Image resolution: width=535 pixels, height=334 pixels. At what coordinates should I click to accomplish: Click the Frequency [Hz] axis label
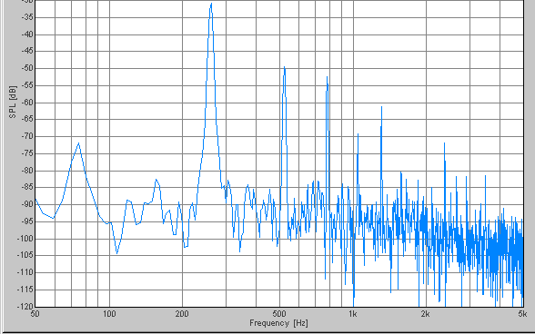coord(278,323)
